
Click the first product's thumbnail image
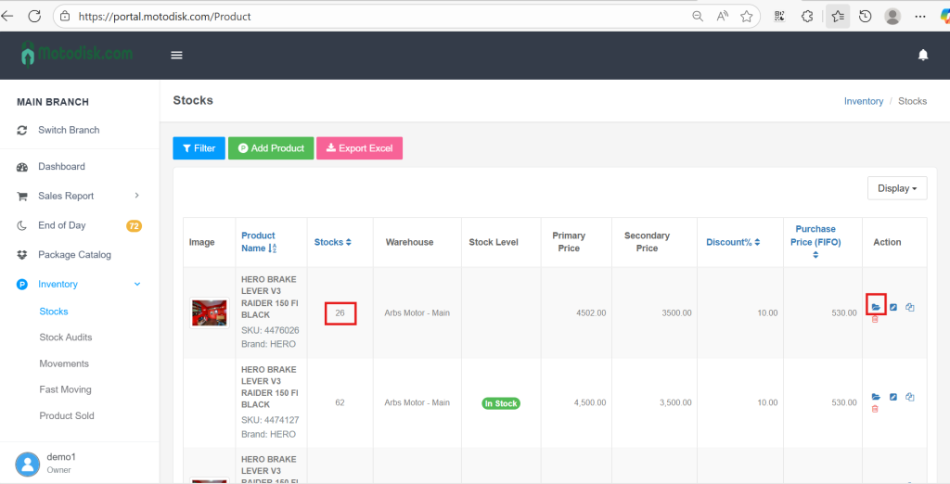209,313
